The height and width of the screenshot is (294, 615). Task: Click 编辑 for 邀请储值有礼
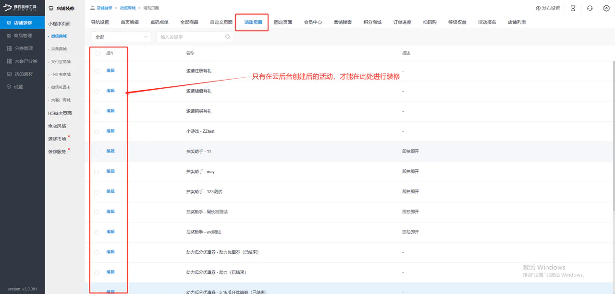111,91
